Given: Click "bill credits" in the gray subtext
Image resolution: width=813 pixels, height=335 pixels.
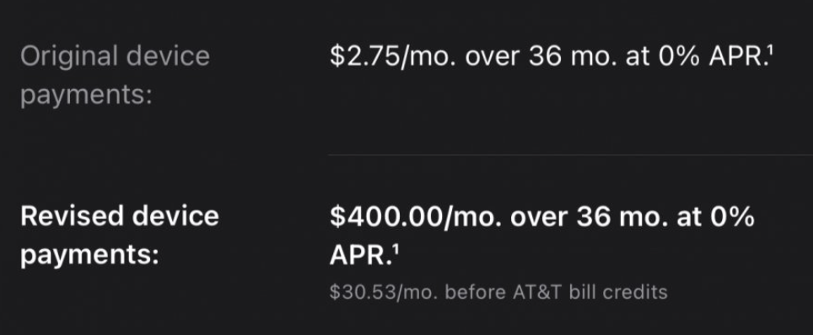Looking at the screenshot, I should pos(618,293).
